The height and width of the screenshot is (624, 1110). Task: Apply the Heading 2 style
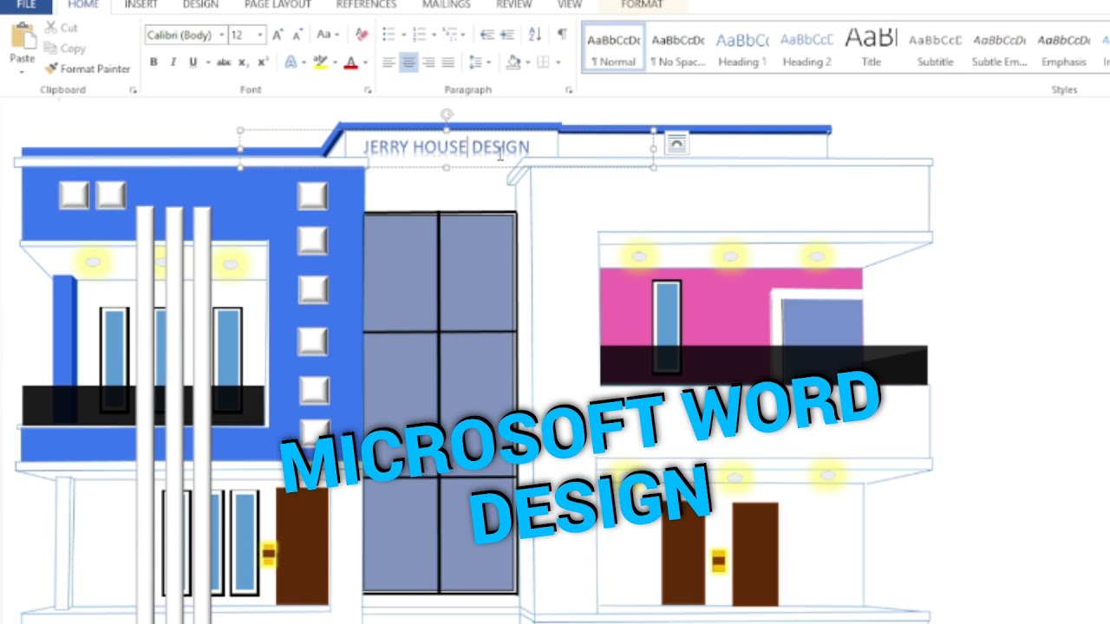(806, 49)
